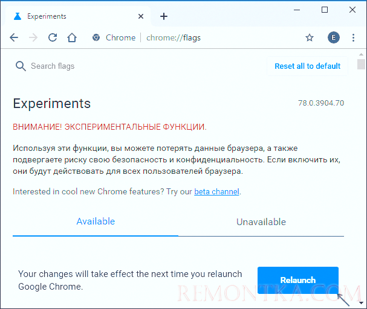Click the scrollbar down arrow
This screenshot has width=367, height=309.
[x=361, y=303]
